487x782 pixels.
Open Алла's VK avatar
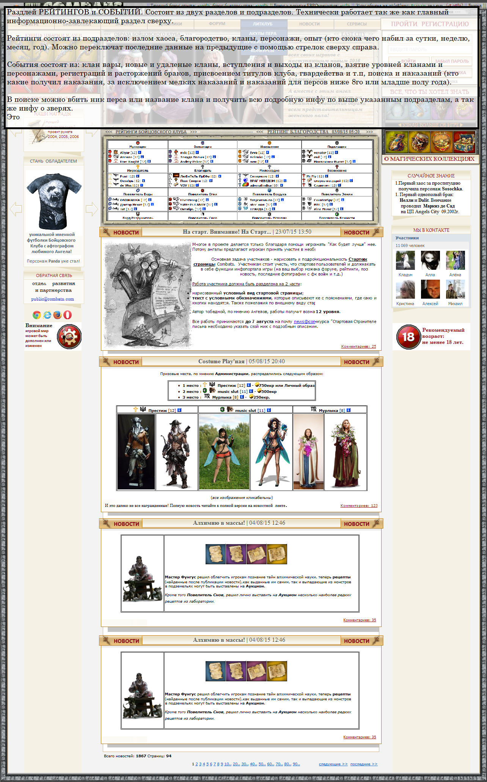[x=430, y=260]
